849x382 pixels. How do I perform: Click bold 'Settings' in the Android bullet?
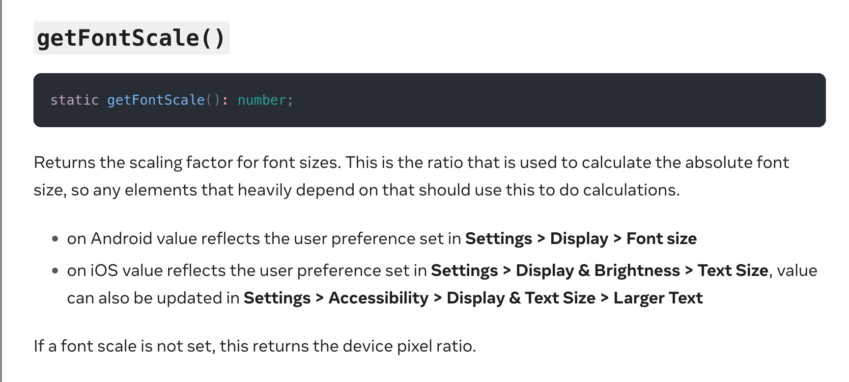click(x=498, y=239)
